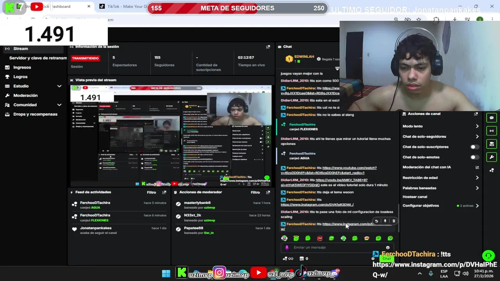Pop out the Información de la sesión panel
This screenshot has width=500, height=281.
[x=268, y=47]
